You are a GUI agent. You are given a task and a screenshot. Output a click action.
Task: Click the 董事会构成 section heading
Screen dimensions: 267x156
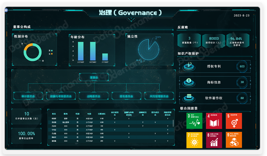[22, 27]
